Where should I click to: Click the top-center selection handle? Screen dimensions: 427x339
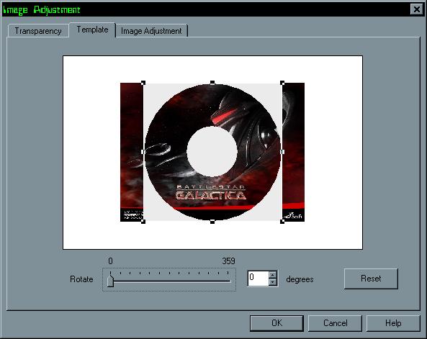click(x=212, y=83)
